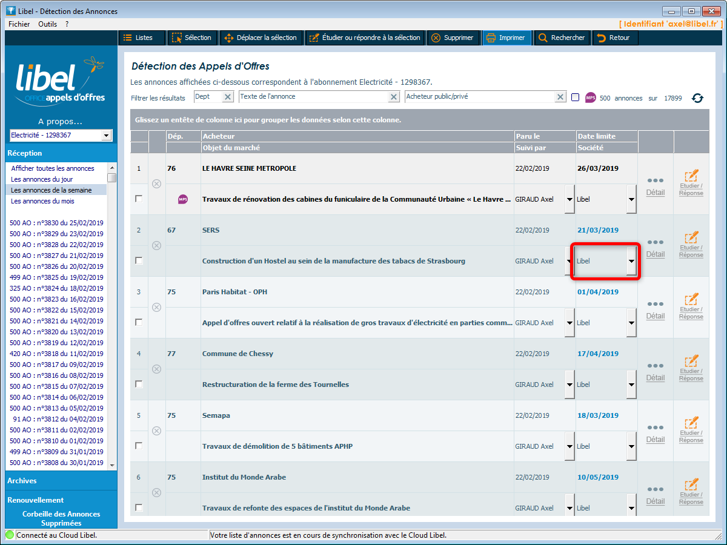Click the A propos... link
Viewport: 727px width, 545px height.
click(x=60, y=121)
